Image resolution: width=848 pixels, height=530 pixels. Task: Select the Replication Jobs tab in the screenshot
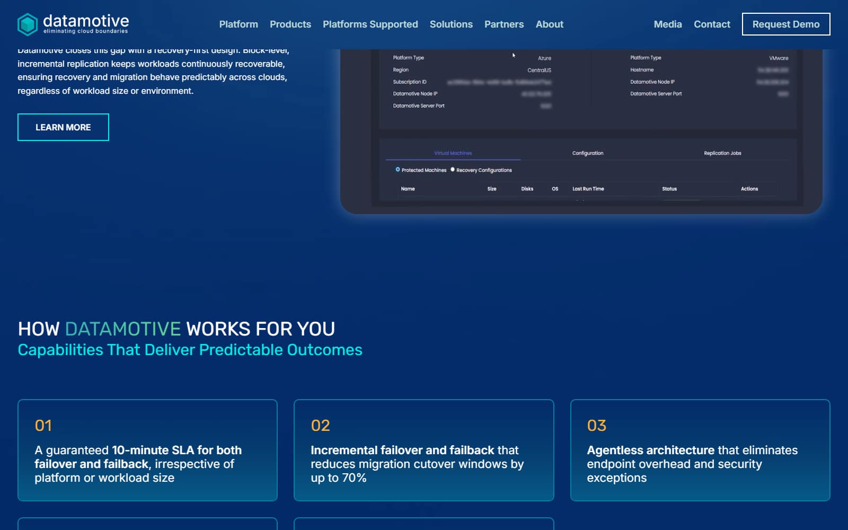pos(722,153)
